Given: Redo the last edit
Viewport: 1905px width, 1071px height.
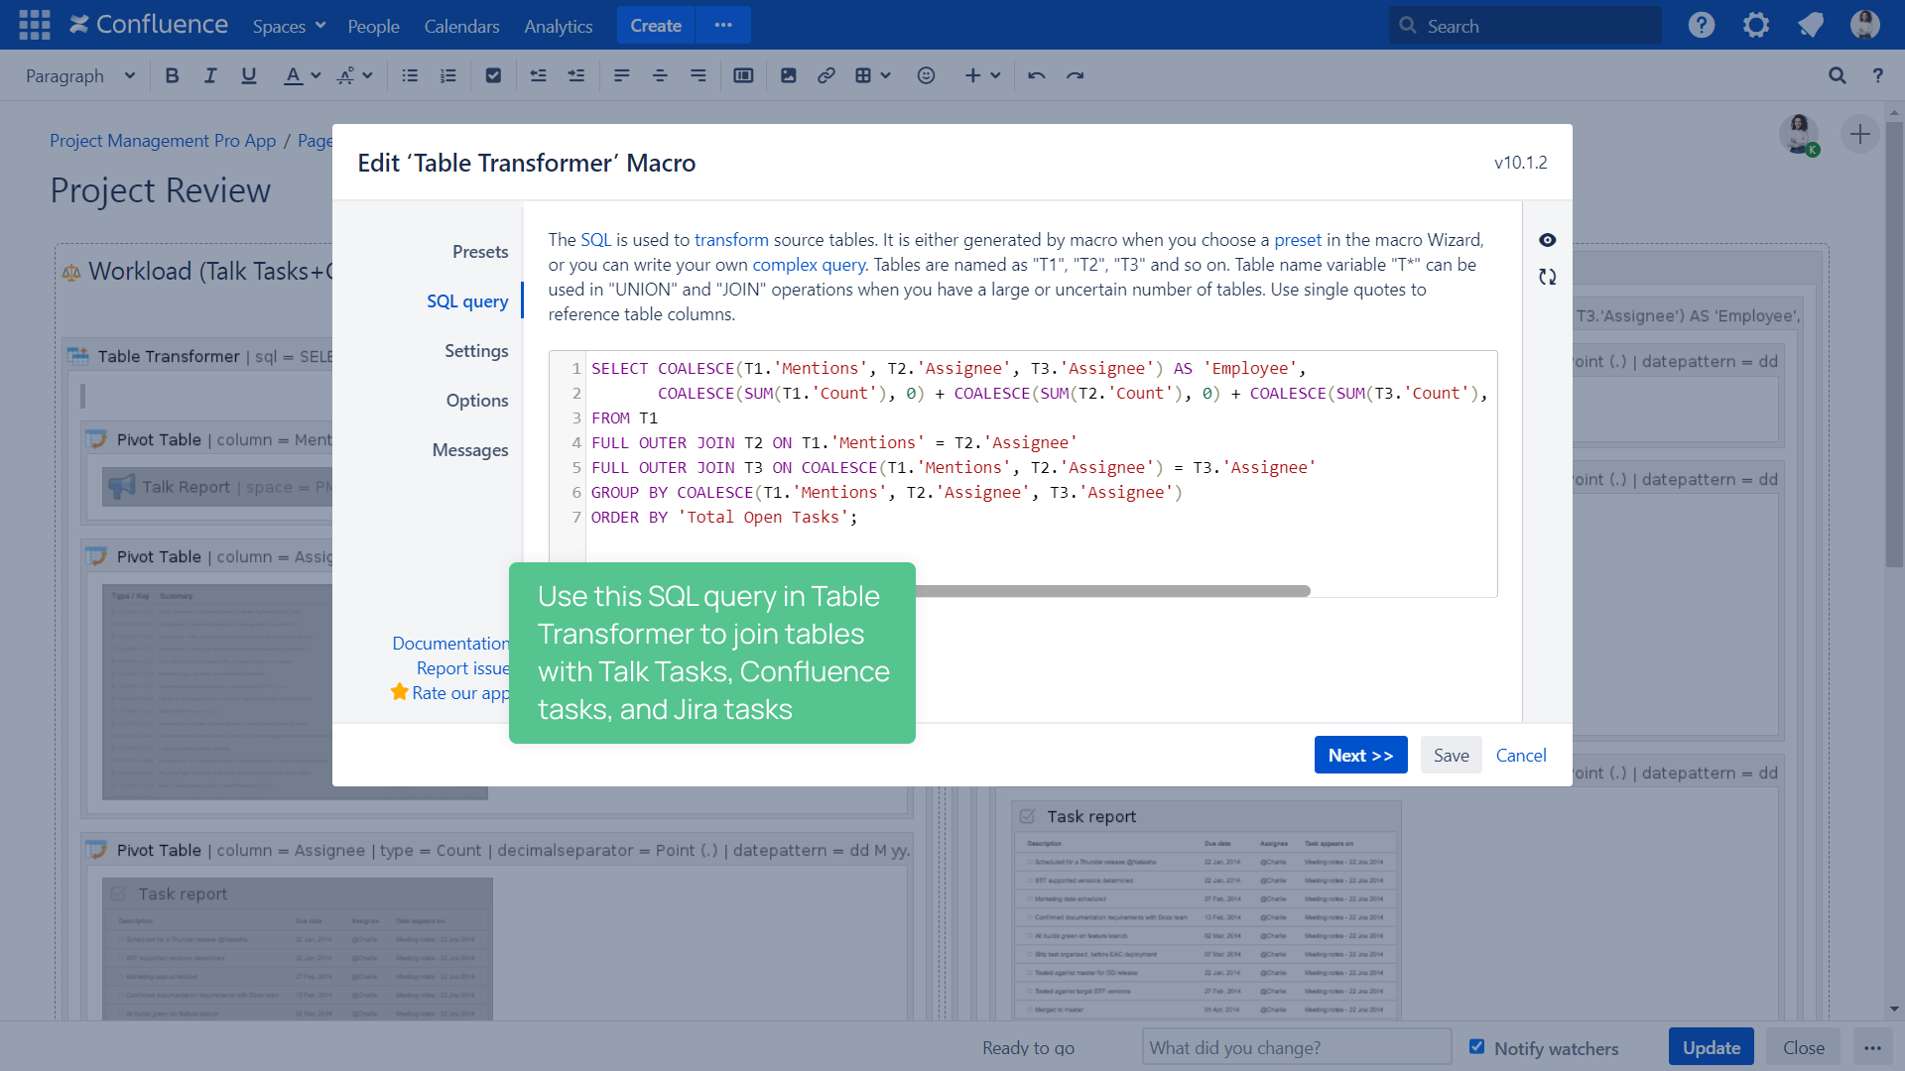Looking at the screenshot, I should pyautogui.click(x=1075, y=75).
